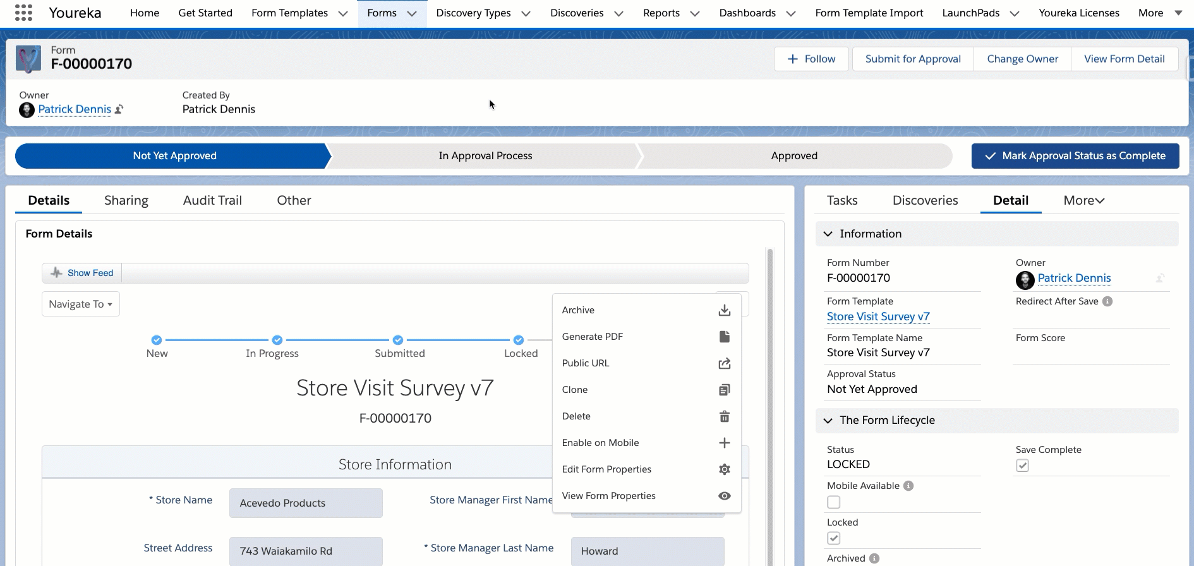Click the View Form Properties eye icon
Viewport: 1194px width, 566px height.
[725, 496]
